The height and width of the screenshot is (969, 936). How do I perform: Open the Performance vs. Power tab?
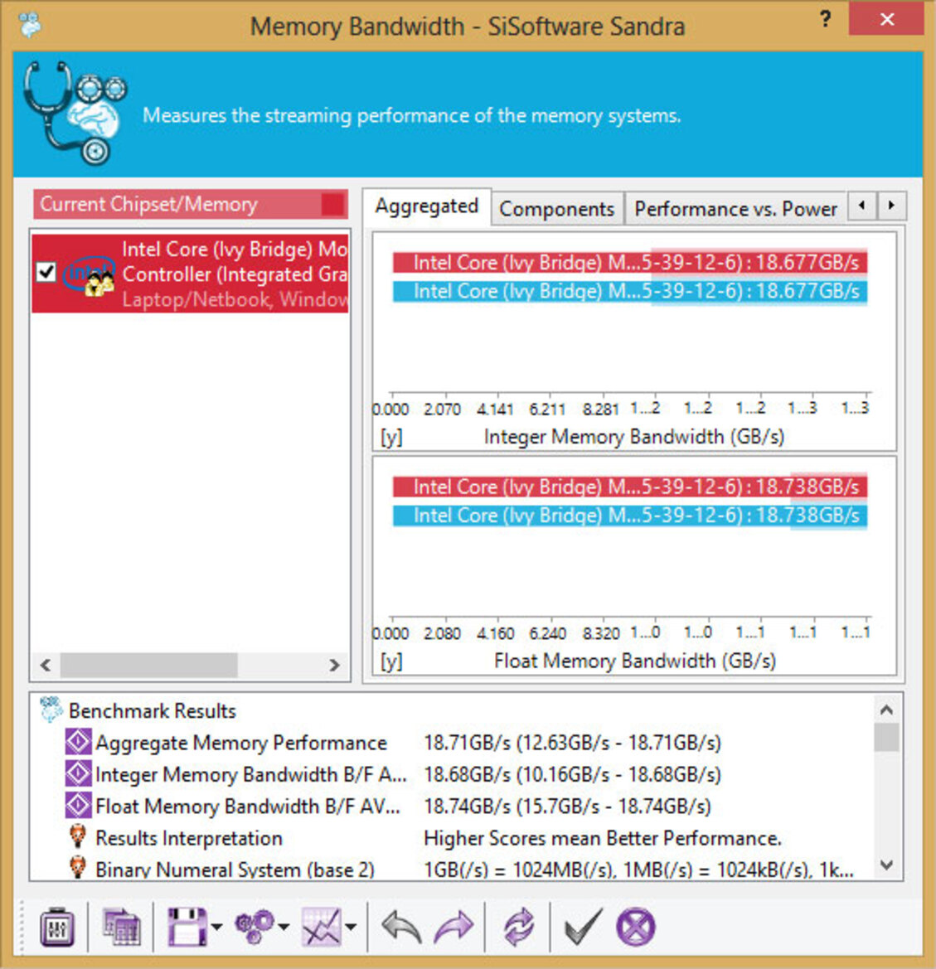click(735, 209)
